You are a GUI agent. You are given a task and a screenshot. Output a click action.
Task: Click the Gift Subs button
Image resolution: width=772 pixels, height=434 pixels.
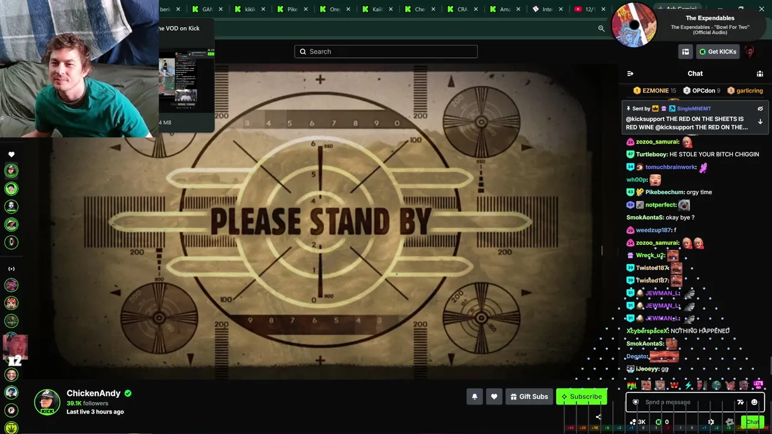click(x=529, y=397)
